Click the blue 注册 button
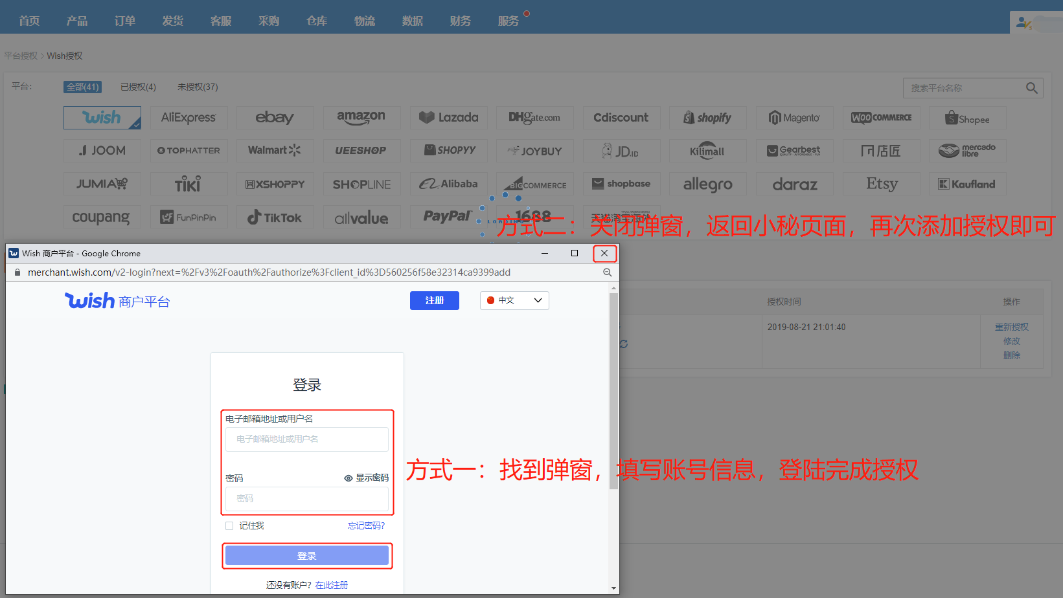This screenshot has height=598, width=1063. (435, 300)
